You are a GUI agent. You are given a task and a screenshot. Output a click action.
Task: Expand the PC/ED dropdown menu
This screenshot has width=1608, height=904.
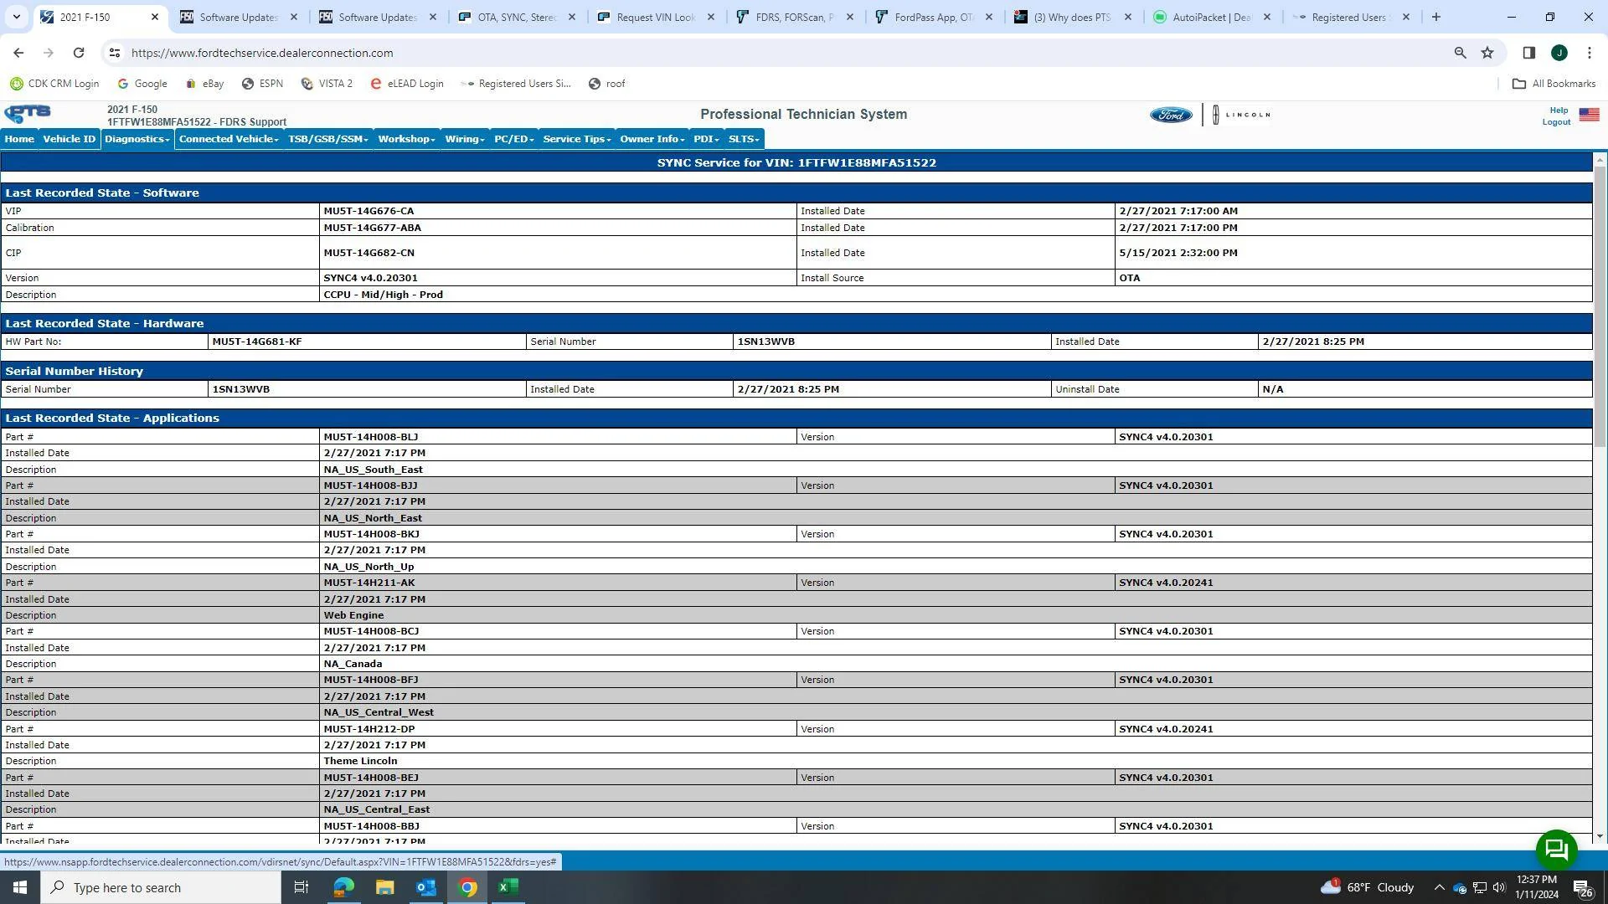[x=513, y=139]
